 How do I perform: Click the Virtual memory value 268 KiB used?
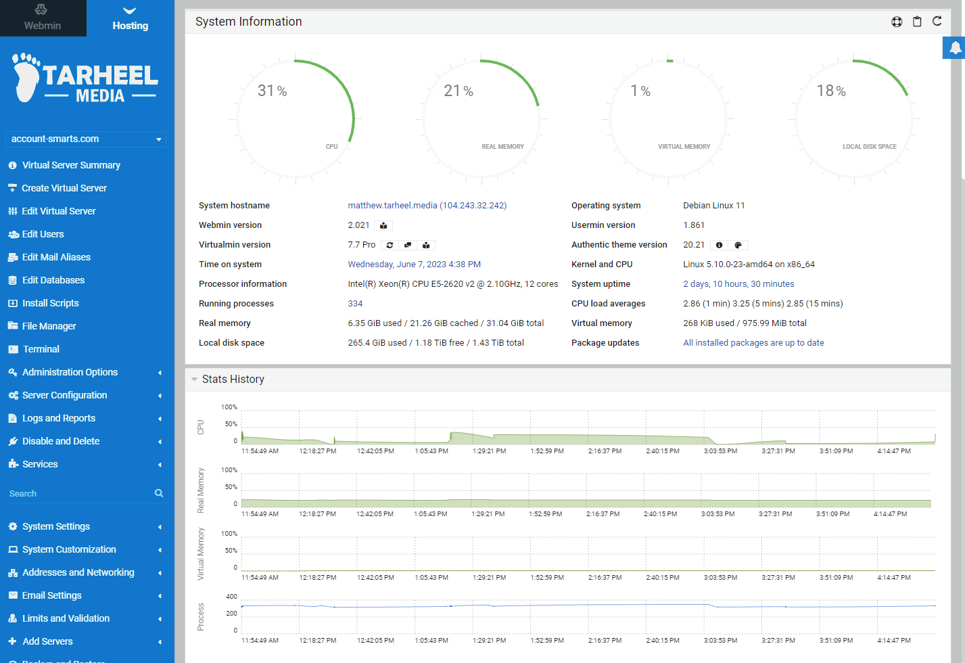pyautogui.click(x=745, y=323)
